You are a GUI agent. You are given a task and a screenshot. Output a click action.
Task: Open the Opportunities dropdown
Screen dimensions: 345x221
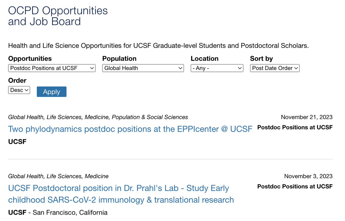coord(52,68)
